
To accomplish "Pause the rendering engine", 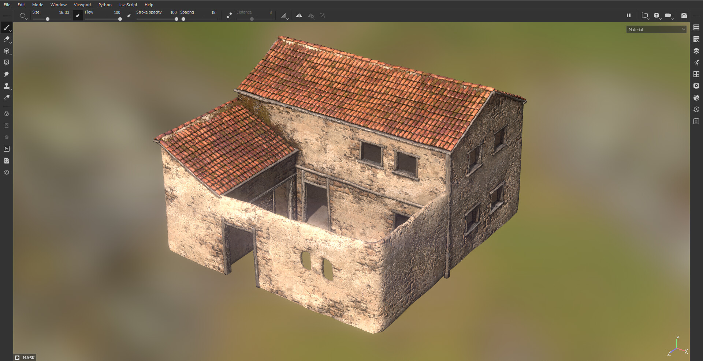I will (629, 15).
